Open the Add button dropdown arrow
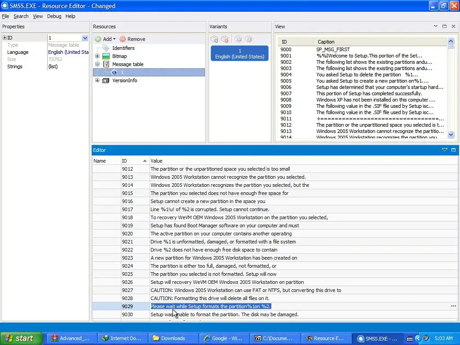The height and width of the screenshot is (345, 460). [x=114, y=39]
